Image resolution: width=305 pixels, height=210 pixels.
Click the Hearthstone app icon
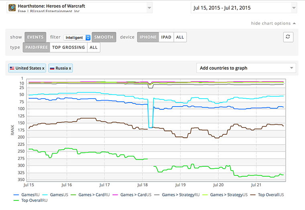point(12,7)
